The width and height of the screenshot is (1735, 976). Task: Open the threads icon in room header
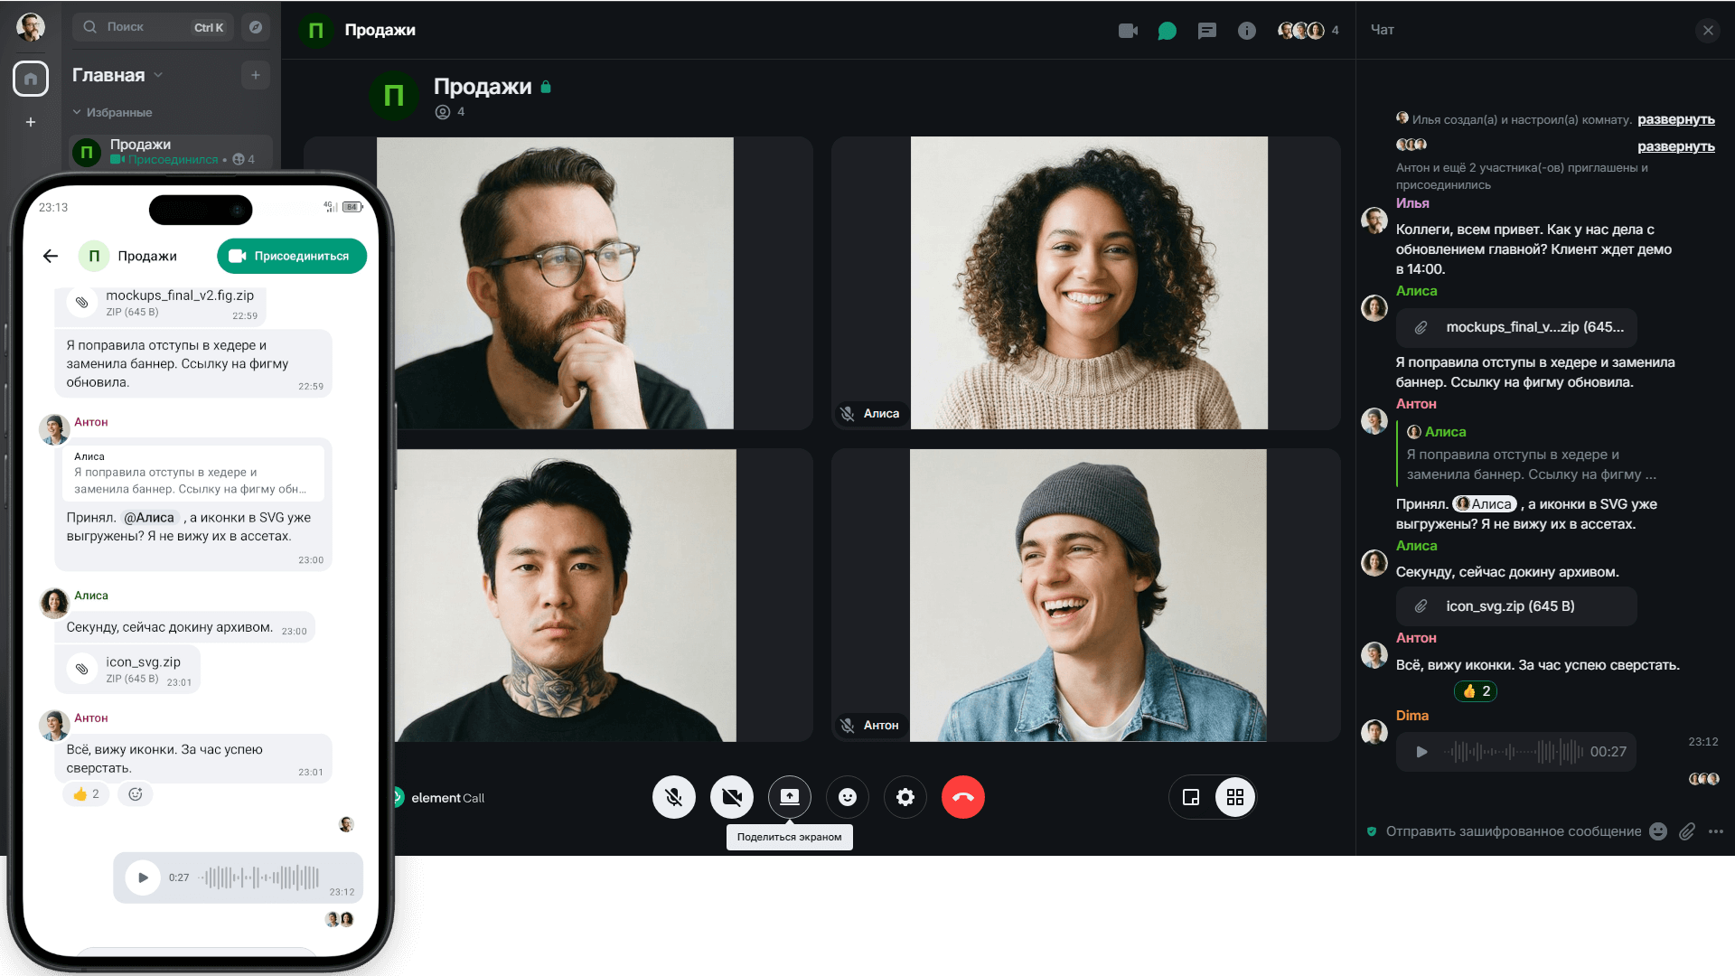pyautogui.click(x=1207, y=31)
